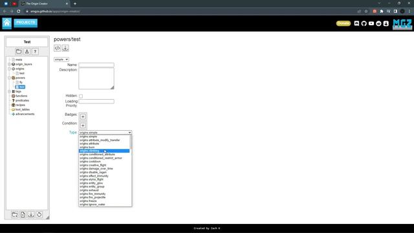
Task: Click the folder icon under project name
Action: click(x=19, y=52)
